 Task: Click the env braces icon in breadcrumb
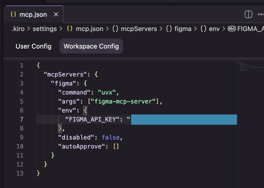203,29
